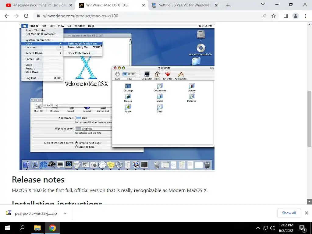This screenshot has height=234, width=312.
Task: Click the browser forward arrow
Action: click(x=16, y=16)
